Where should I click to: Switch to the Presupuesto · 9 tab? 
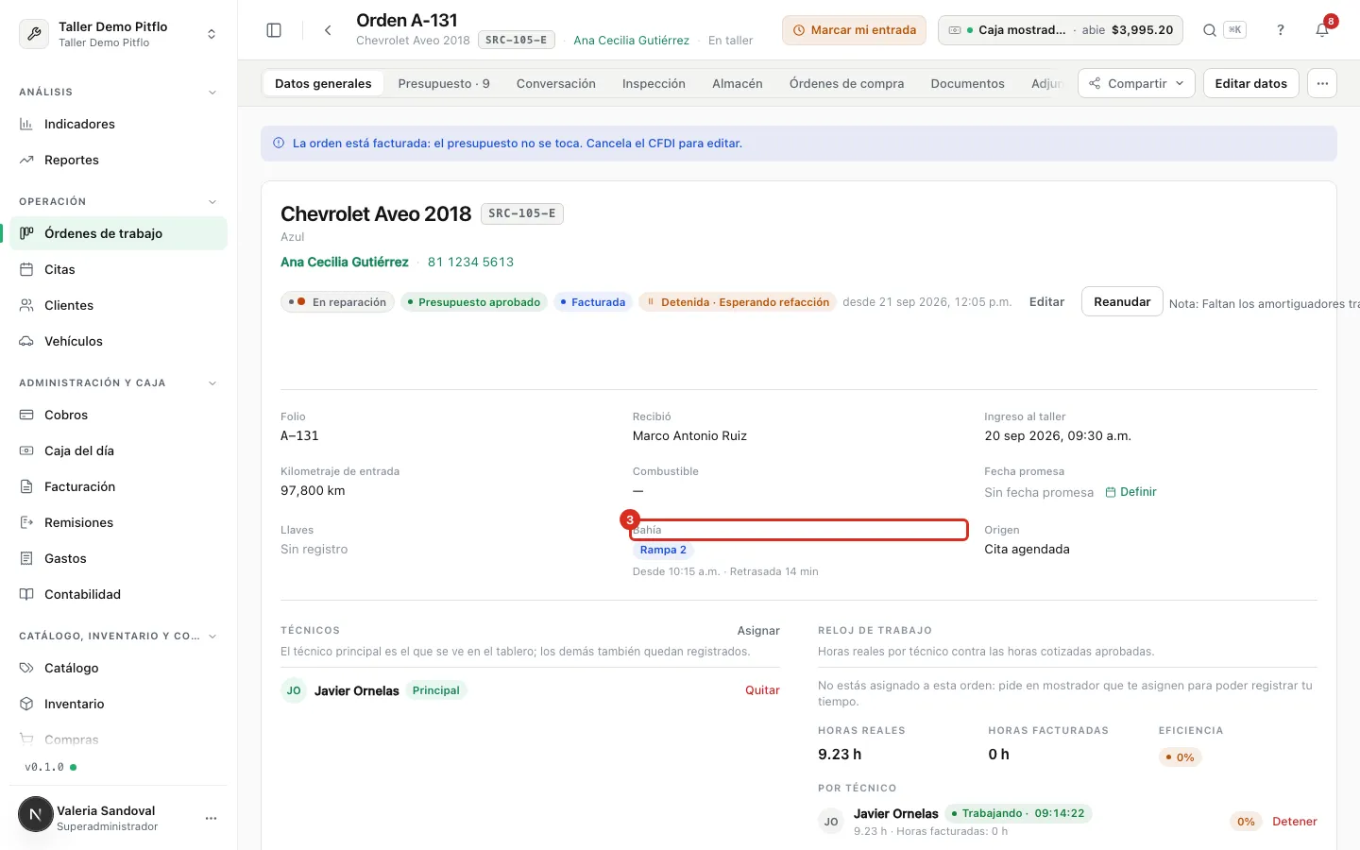coord(444,83)
